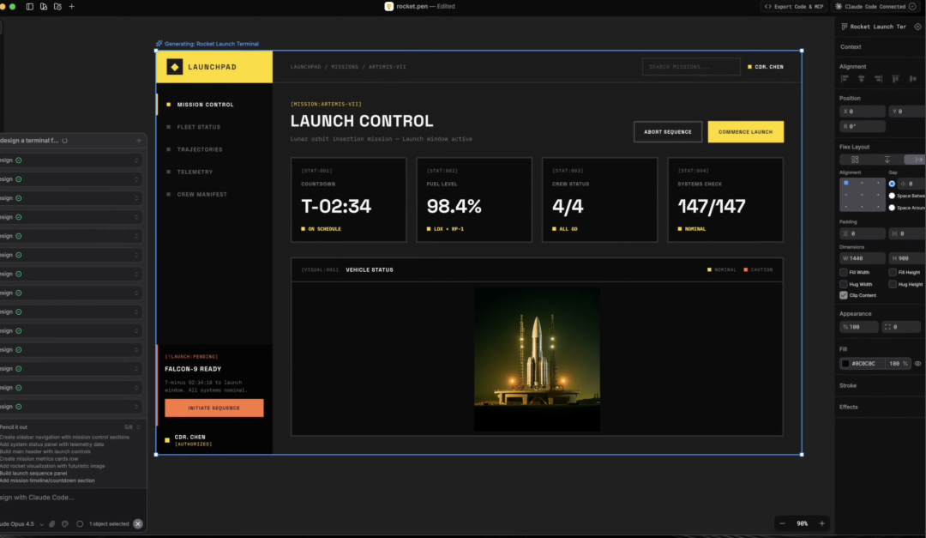Toggle the fill visibility eye icon
926x538 pixels.
(917, 364)
